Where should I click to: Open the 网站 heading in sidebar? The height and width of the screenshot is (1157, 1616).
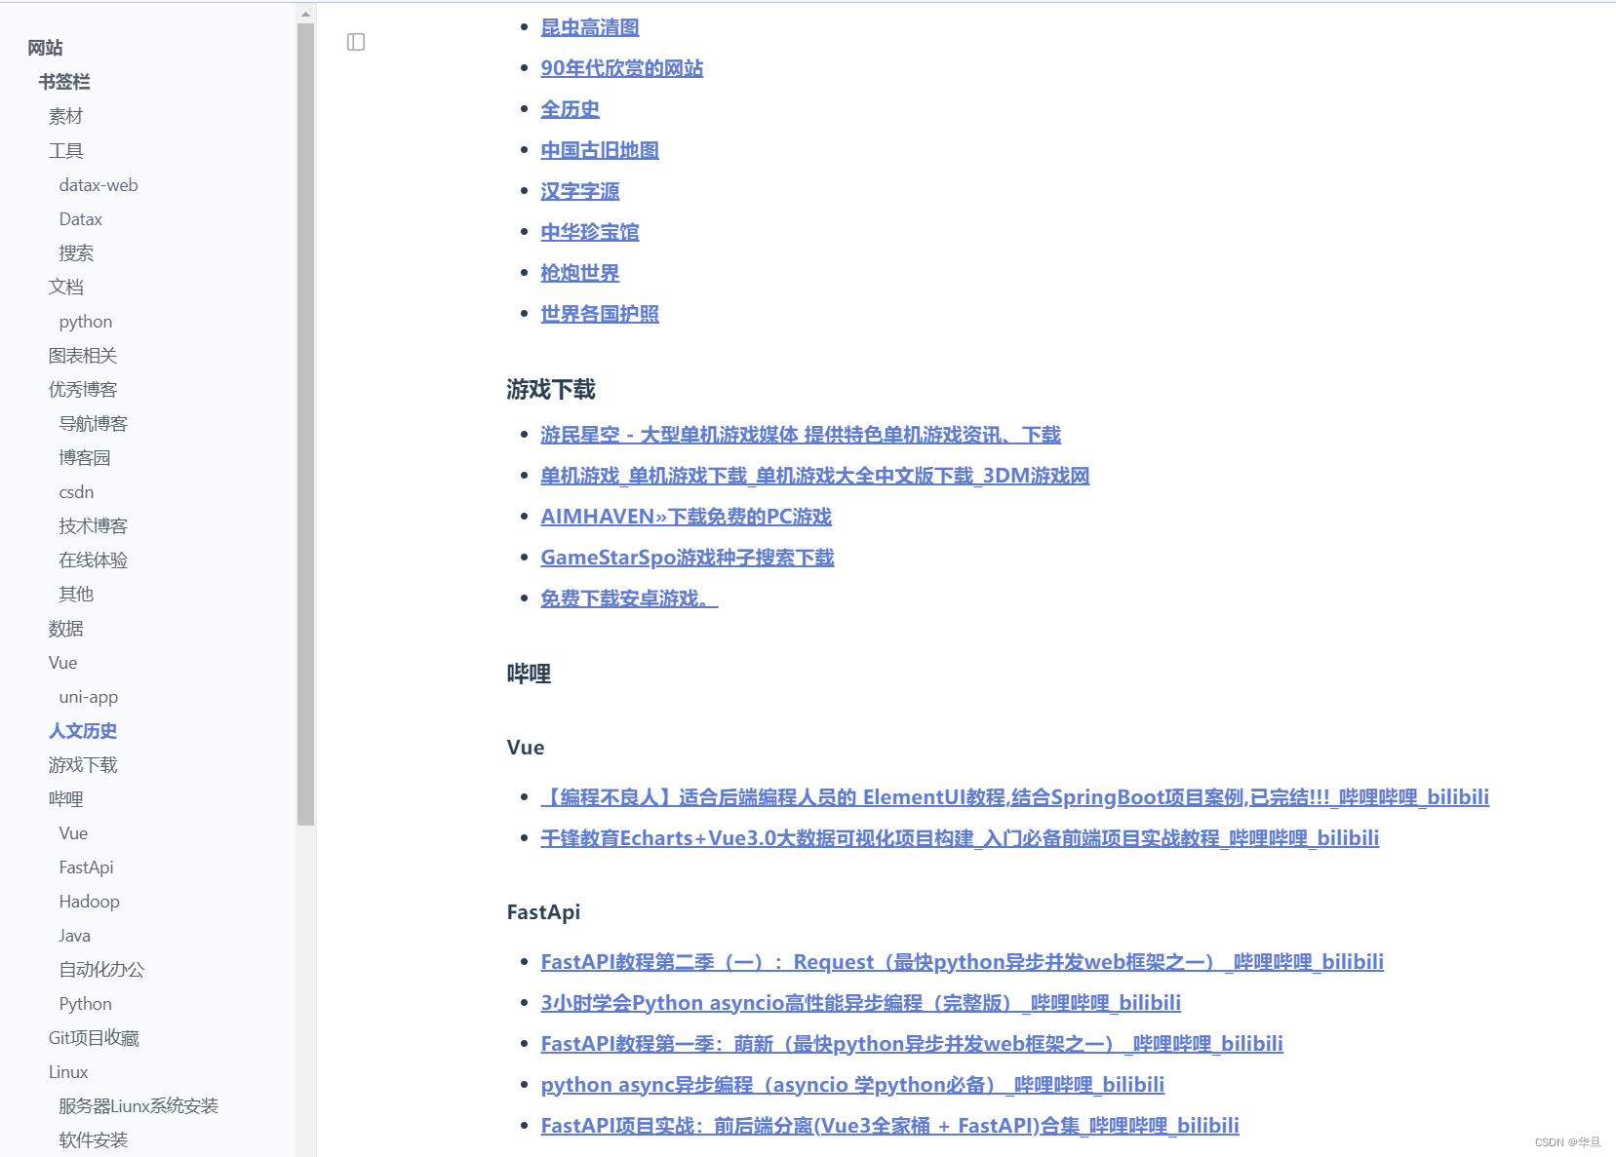pos(45,48)
